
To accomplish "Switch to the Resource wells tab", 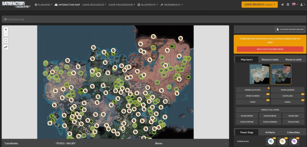I will coord(293,60).
